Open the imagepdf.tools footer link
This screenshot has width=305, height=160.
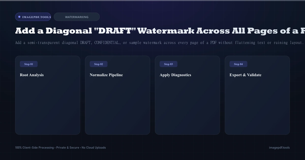click(x=279, y=148)
